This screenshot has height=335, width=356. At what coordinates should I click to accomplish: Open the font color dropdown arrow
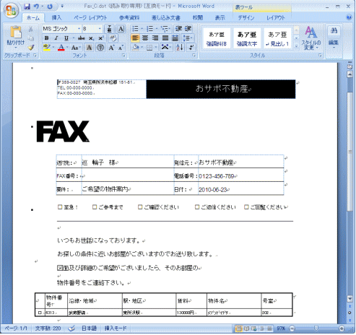tap(67, 48)
